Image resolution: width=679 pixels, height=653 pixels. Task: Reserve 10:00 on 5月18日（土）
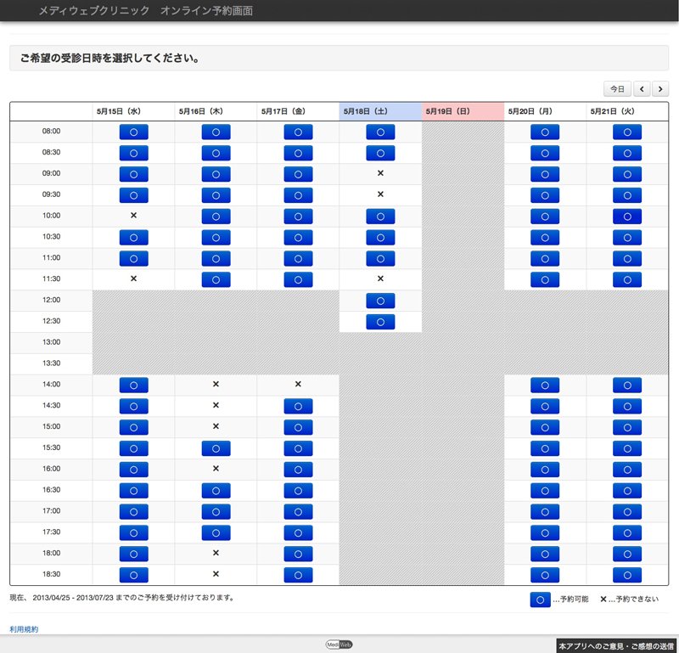coord(380,217)
